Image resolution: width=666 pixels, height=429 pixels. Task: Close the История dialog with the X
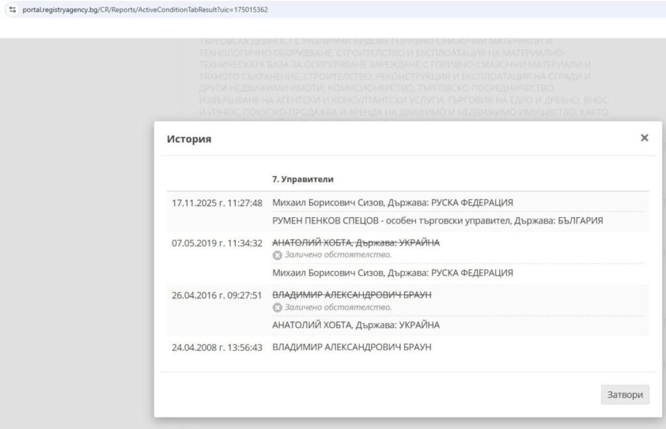coord(644,138)
